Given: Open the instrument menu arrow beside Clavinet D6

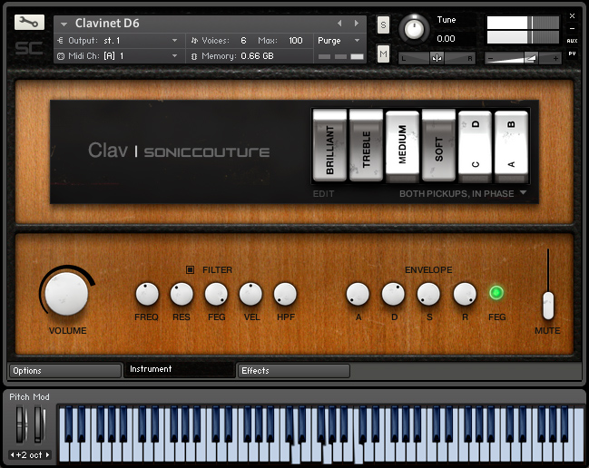Looking at the screenshot, I should coord(64,24).
